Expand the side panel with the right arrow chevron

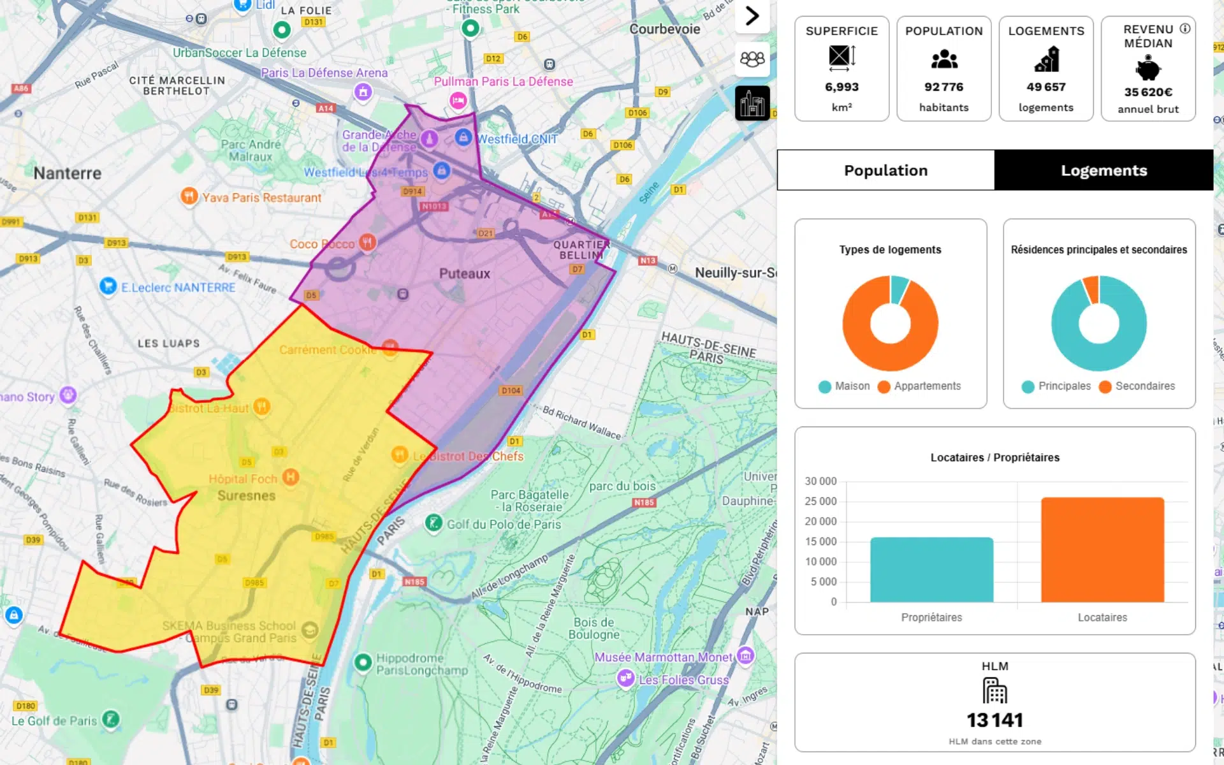point(752,16)
